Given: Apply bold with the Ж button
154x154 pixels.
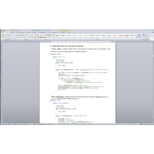Looking at the screenshot, I should coord(17,37).
